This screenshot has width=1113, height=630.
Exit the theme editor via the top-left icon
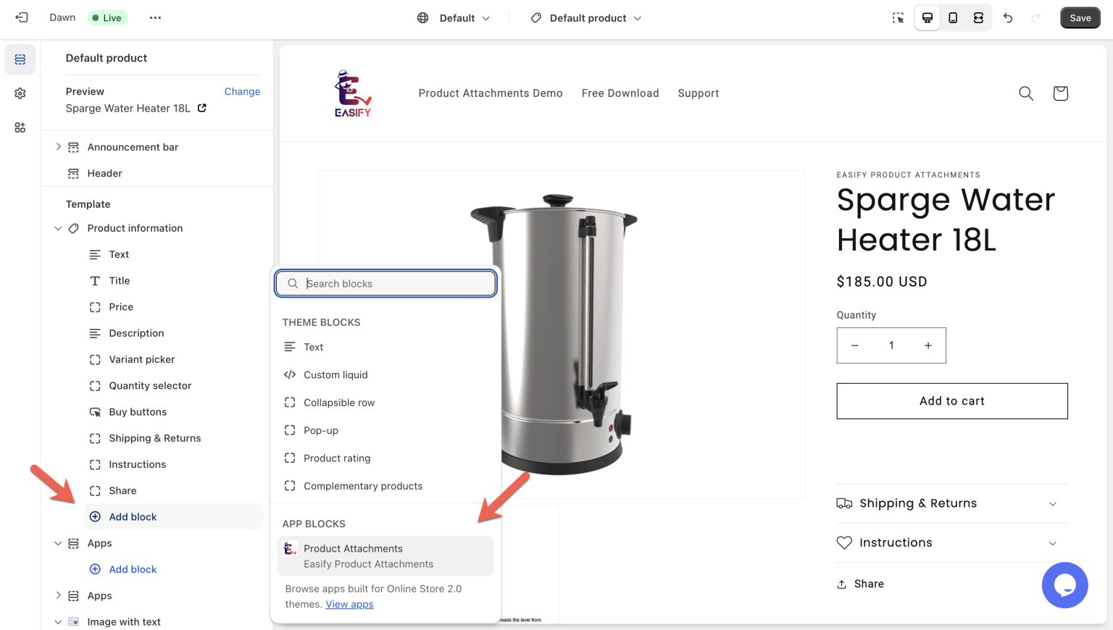click(21, 17)
